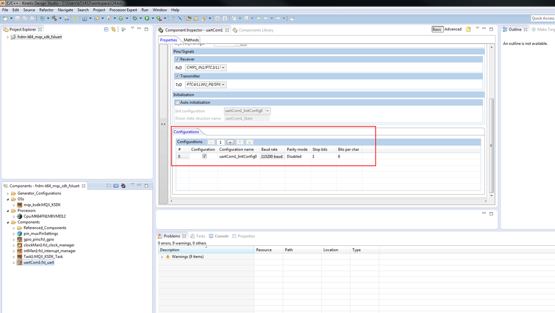Switch to the Methods tab
555x313 pixels.
click(x=191, y=40)
